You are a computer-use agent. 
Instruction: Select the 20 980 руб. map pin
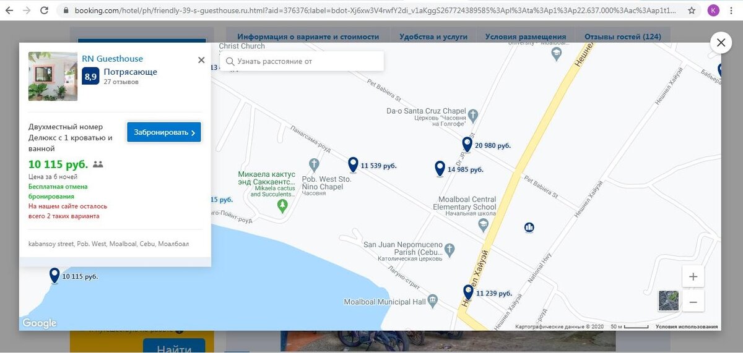coord(467,145)
